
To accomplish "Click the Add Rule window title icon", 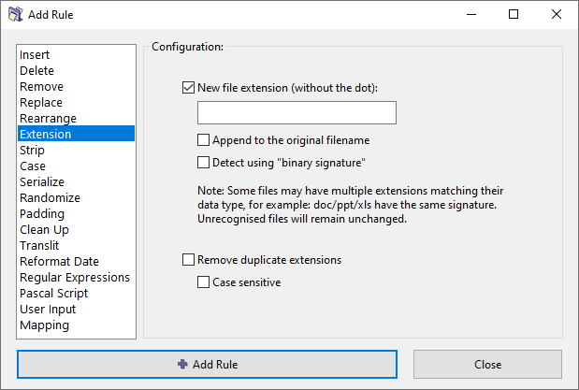I will [x=15, y=15].
